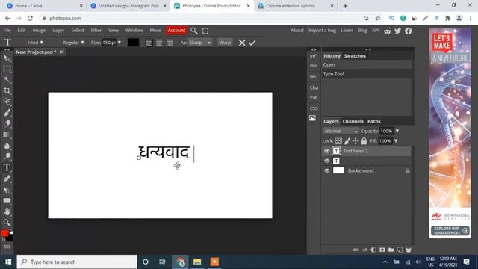Toggle lock all padlock icon

[364, 141]
